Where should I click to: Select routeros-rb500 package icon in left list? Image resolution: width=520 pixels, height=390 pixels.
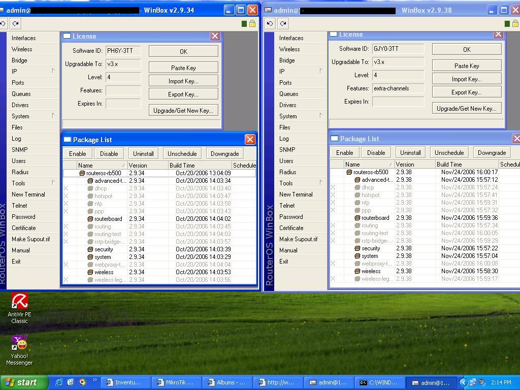(82, 173)
